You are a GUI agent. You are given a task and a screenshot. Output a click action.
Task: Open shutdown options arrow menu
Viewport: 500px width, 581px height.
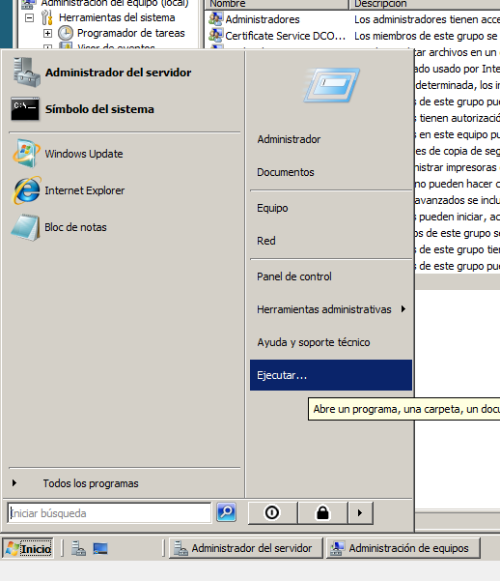[x=360, y=512]
